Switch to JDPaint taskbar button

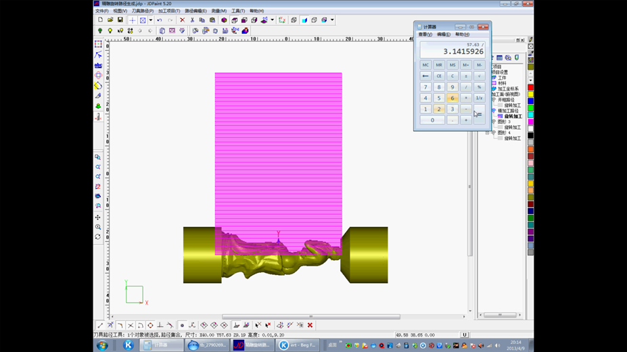tap(253, 345)
